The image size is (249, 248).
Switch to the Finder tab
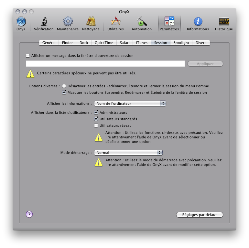click(68, 43)
